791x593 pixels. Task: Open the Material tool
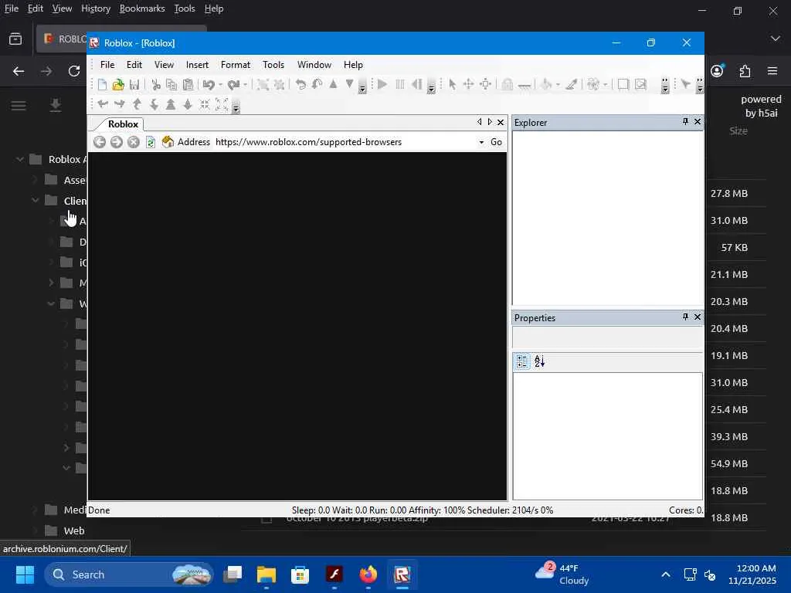tap(593, 85)
